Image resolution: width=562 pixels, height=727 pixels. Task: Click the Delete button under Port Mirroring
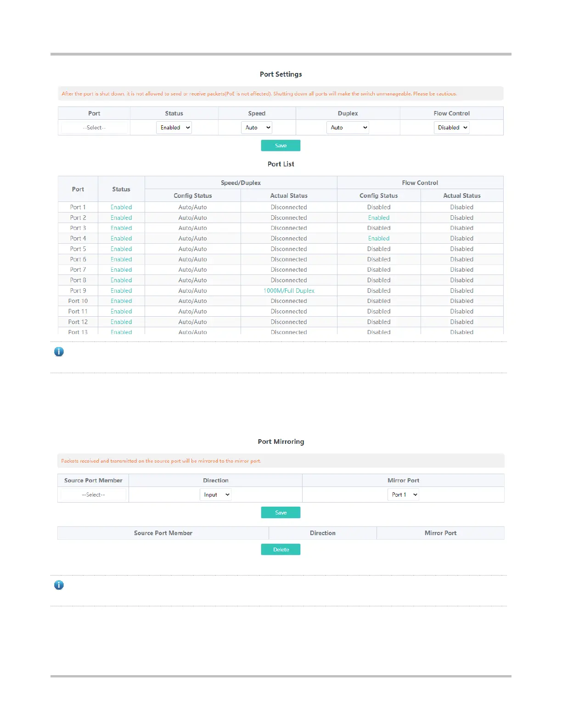pyautogui.click(x=281, y=549)
